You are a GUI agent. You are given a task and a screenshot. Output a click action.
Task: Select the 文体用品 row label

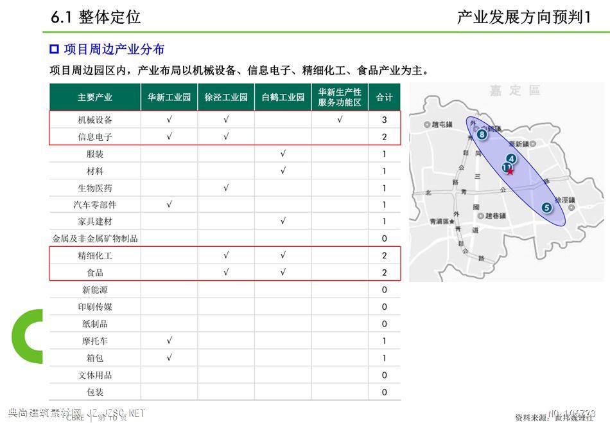point(95,375)
